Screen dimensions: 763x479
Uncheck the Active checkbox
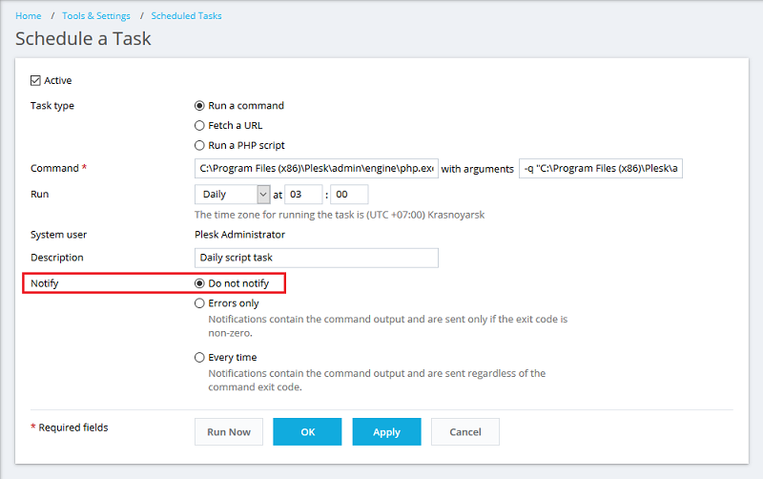[35, 80]
